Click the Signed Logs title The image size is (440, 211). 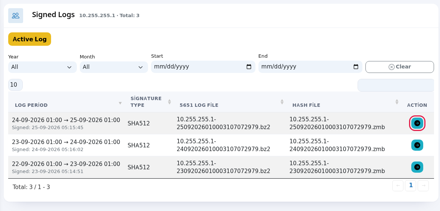53,15
